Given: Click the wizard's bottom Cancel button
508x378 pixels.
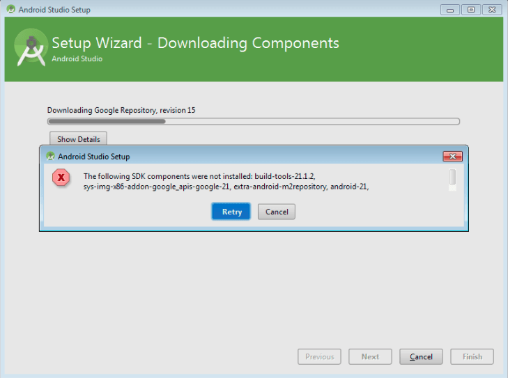Looking at the screenshot, I should (421, 356).
